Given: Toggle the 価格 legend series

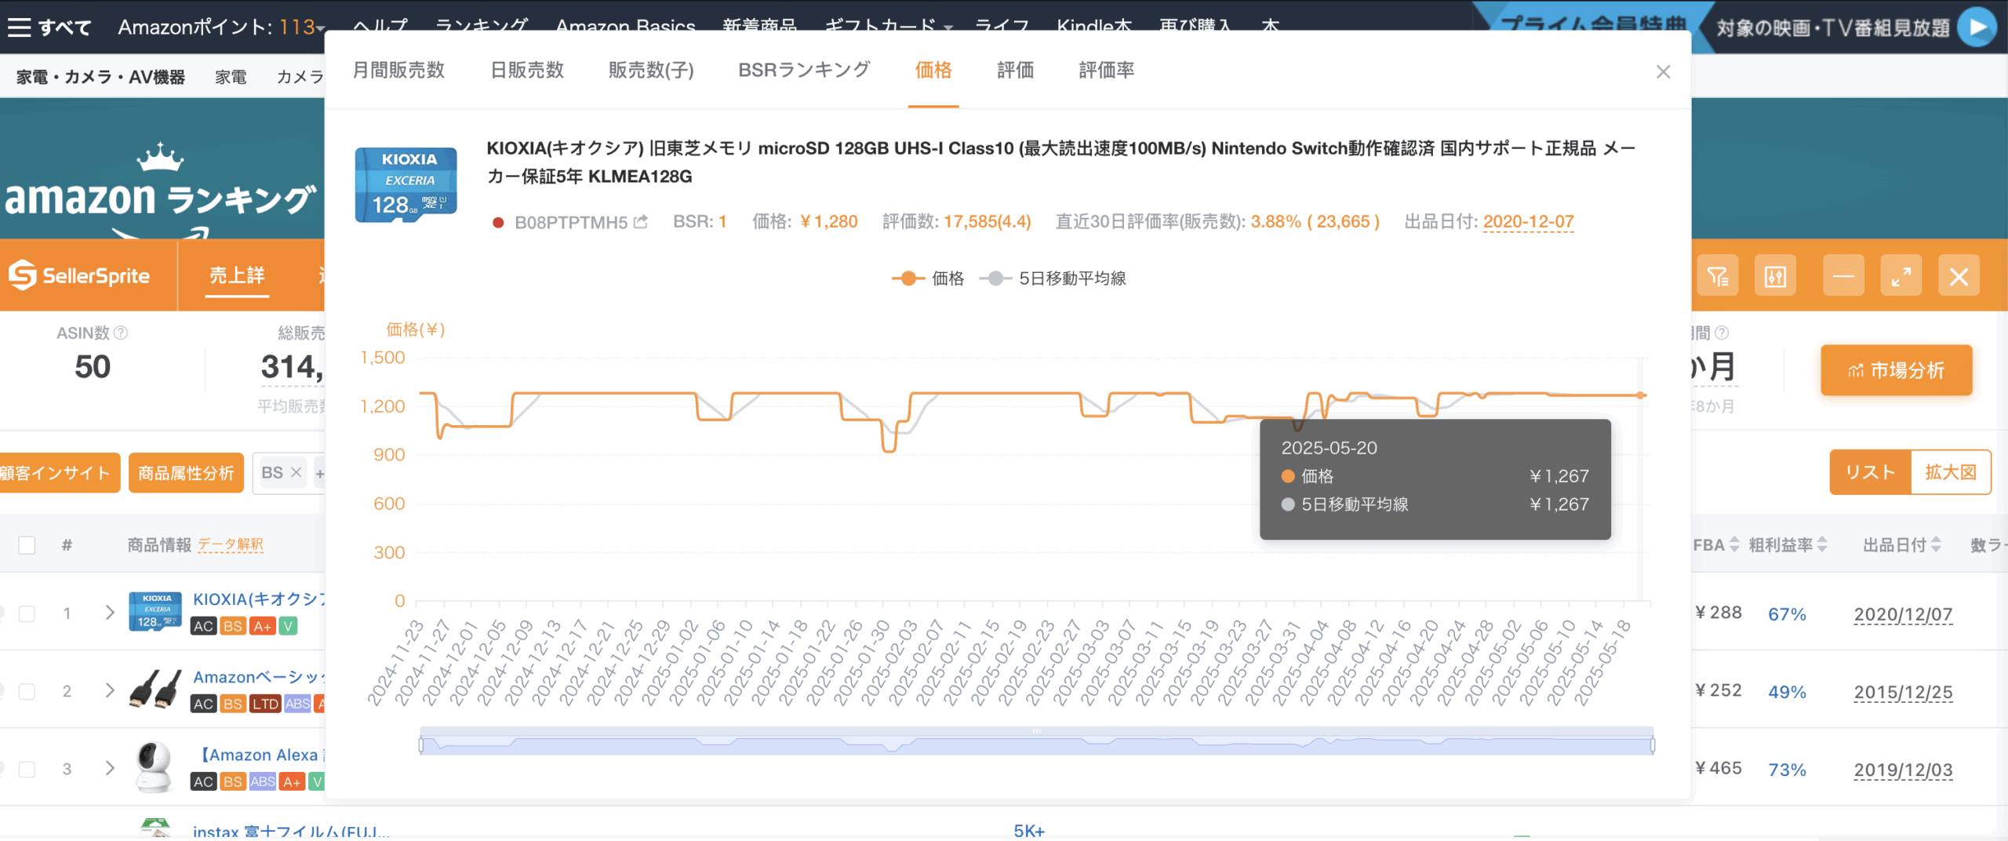Looking at the screenshot, I should 928,279.
